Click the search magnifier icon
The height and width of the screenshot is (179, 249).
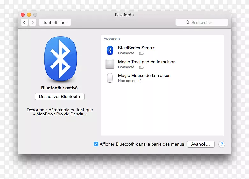click(x=188, y=22)
